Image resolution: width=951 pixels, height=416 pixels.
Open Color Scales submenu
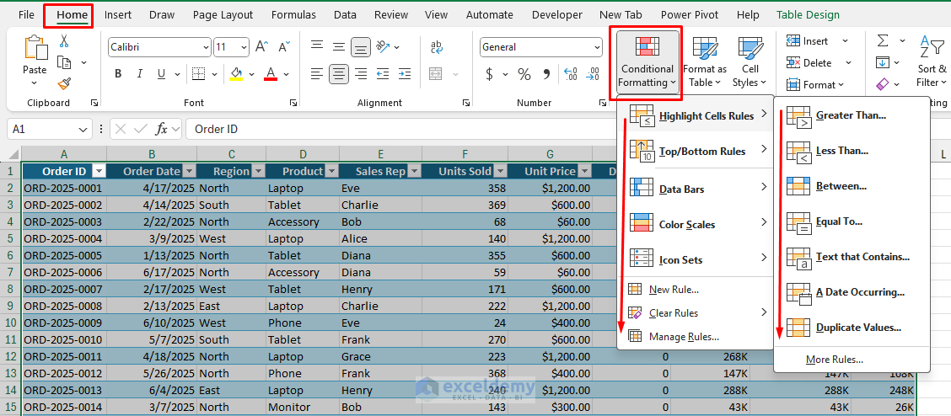click(x=695, y=225)
